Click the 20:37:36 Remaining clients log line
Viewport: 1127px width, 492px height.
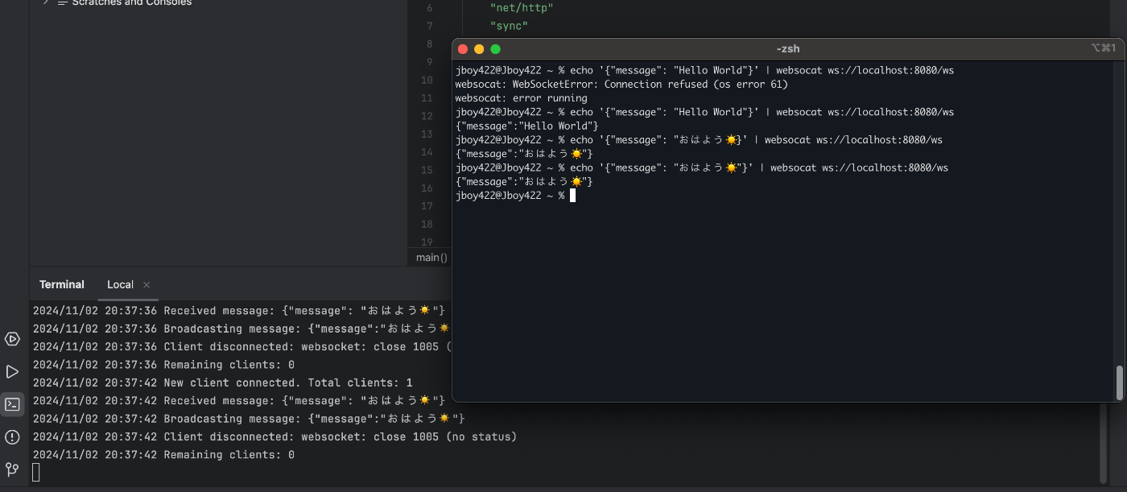coord(163,365)
